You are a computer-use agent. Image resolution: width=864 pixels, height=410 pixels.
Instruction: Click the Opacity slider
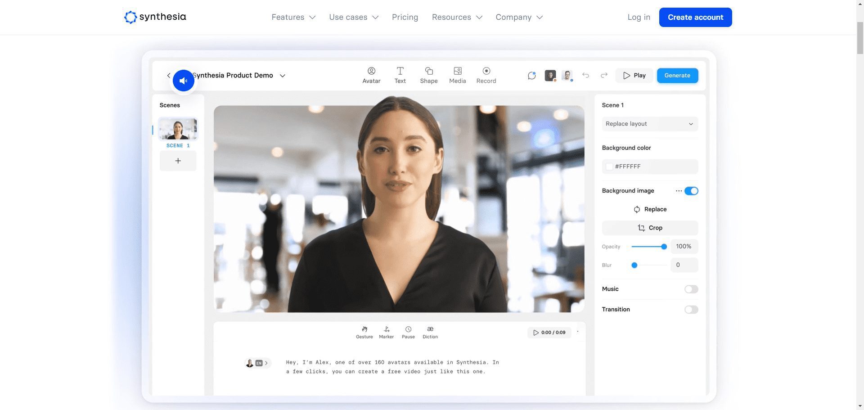649,247
